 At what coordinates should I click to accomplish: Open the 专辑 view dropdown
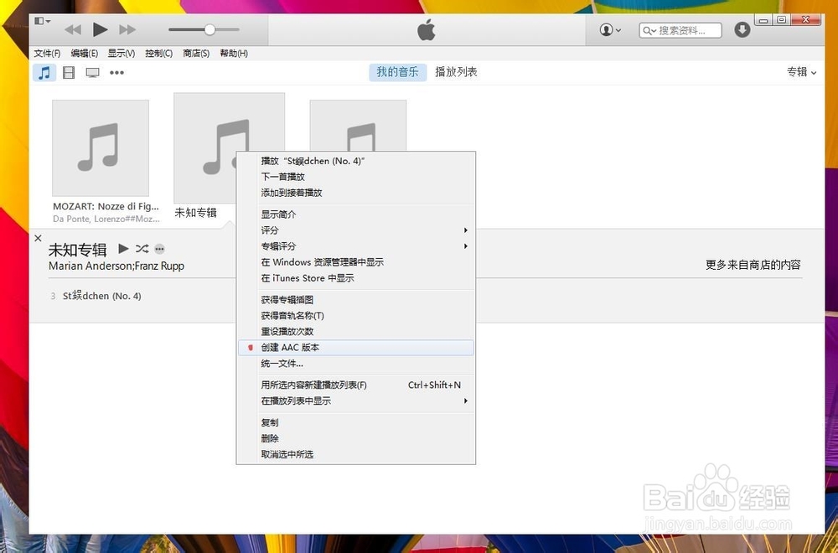pos(799,72)
